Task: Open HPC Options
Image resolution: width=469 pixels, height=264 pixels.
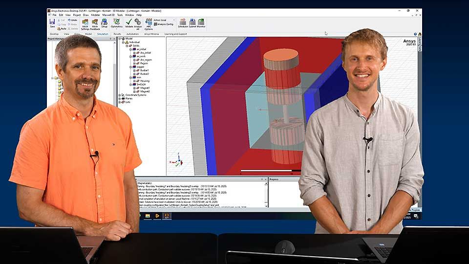Action: (x=149, y=24)
